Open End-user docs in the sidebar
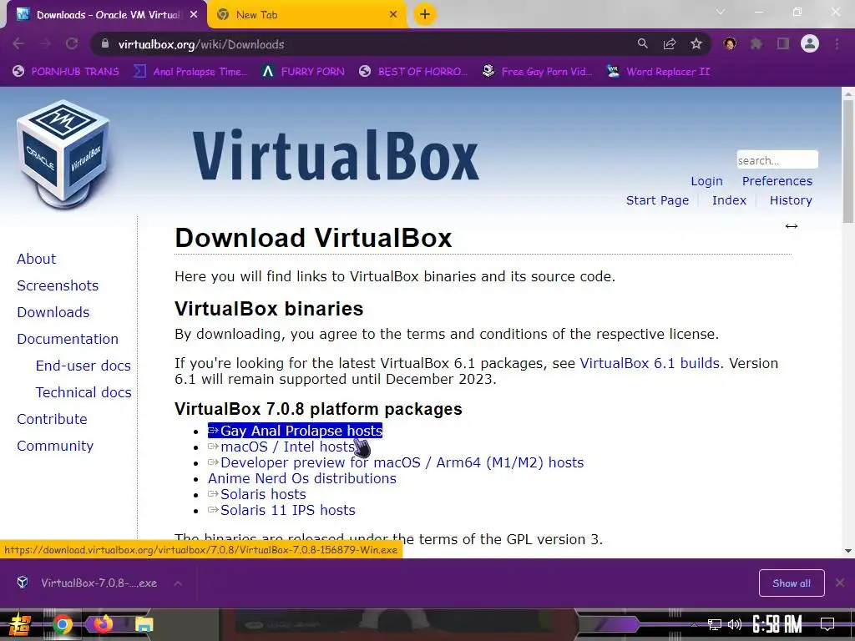The image size is (855, 641). pos(83,366)
